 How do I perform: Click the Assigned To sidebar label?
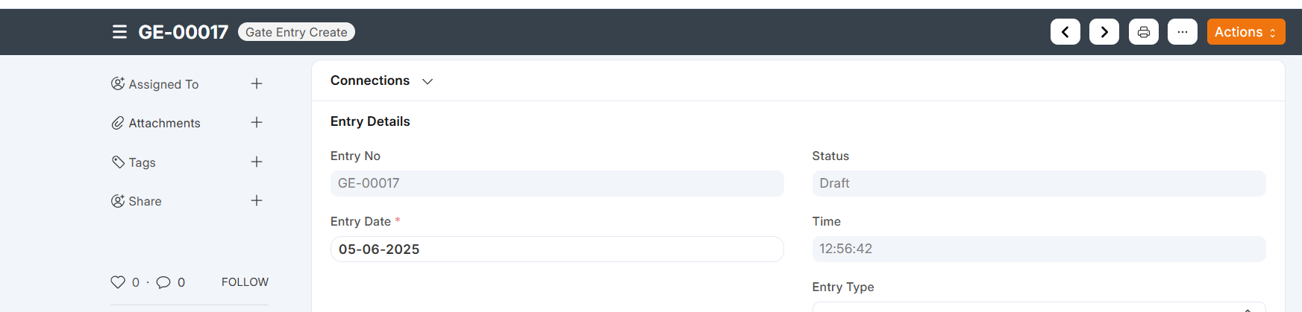coord(163,85)
